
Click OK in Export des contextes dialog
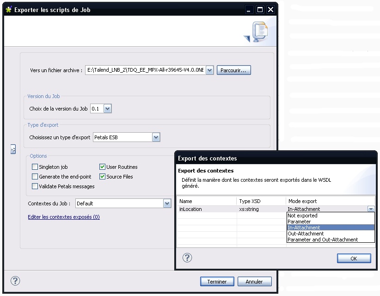point(354,258)
